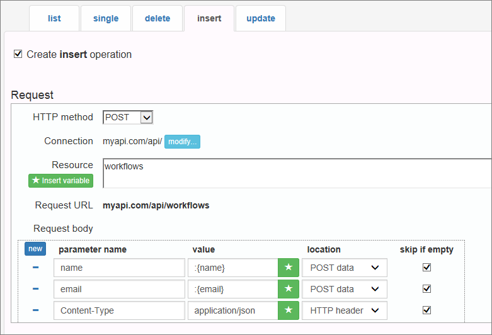This screenshot has height=335, width=492.
Task: Open the HTTP method POST dropdown
Action: [x=128, y=117]
